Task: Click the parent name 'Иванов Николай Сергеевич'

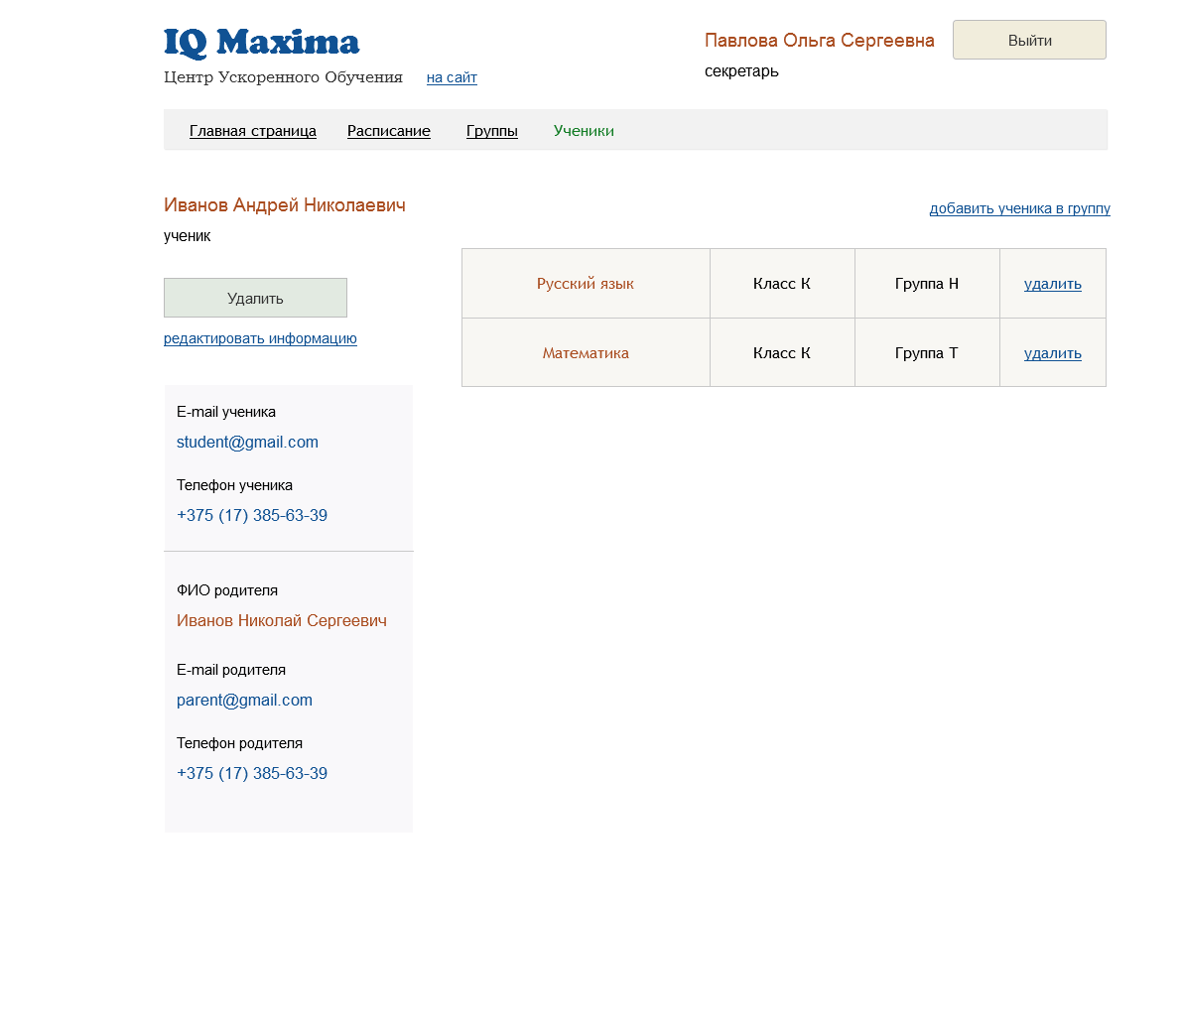Action: 282,621
